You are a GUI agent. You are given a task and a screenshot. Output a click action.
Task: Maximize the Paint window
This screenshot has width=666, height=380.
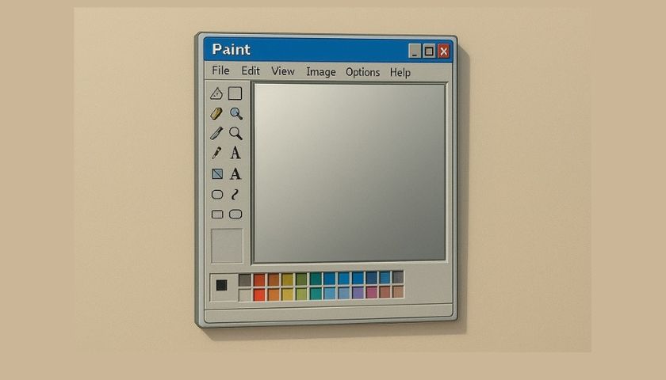coord(429,51)
